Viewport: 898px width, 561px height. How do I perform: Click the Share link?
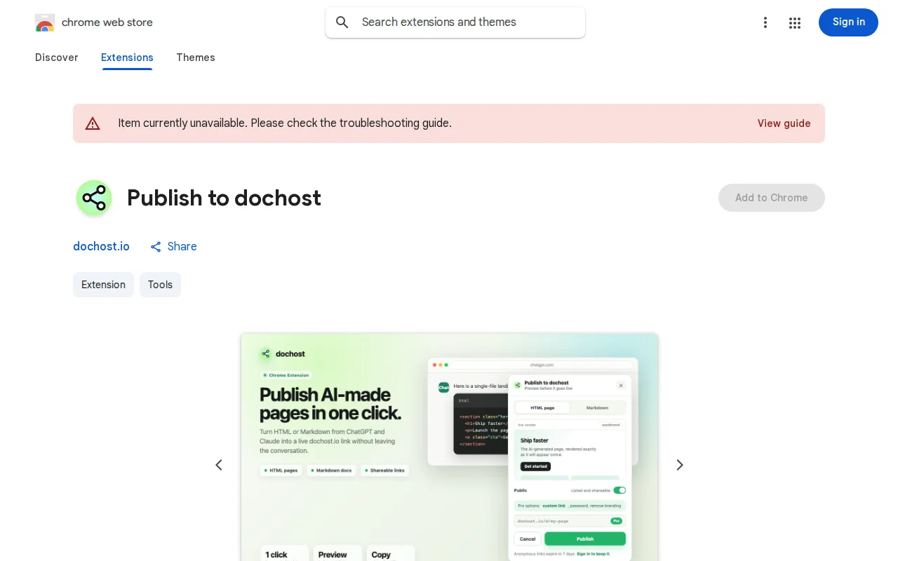click(173, 247)
